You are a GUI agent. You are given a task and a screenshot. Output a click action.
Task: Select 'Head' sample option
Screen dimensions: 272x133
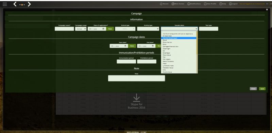[179, 64]
